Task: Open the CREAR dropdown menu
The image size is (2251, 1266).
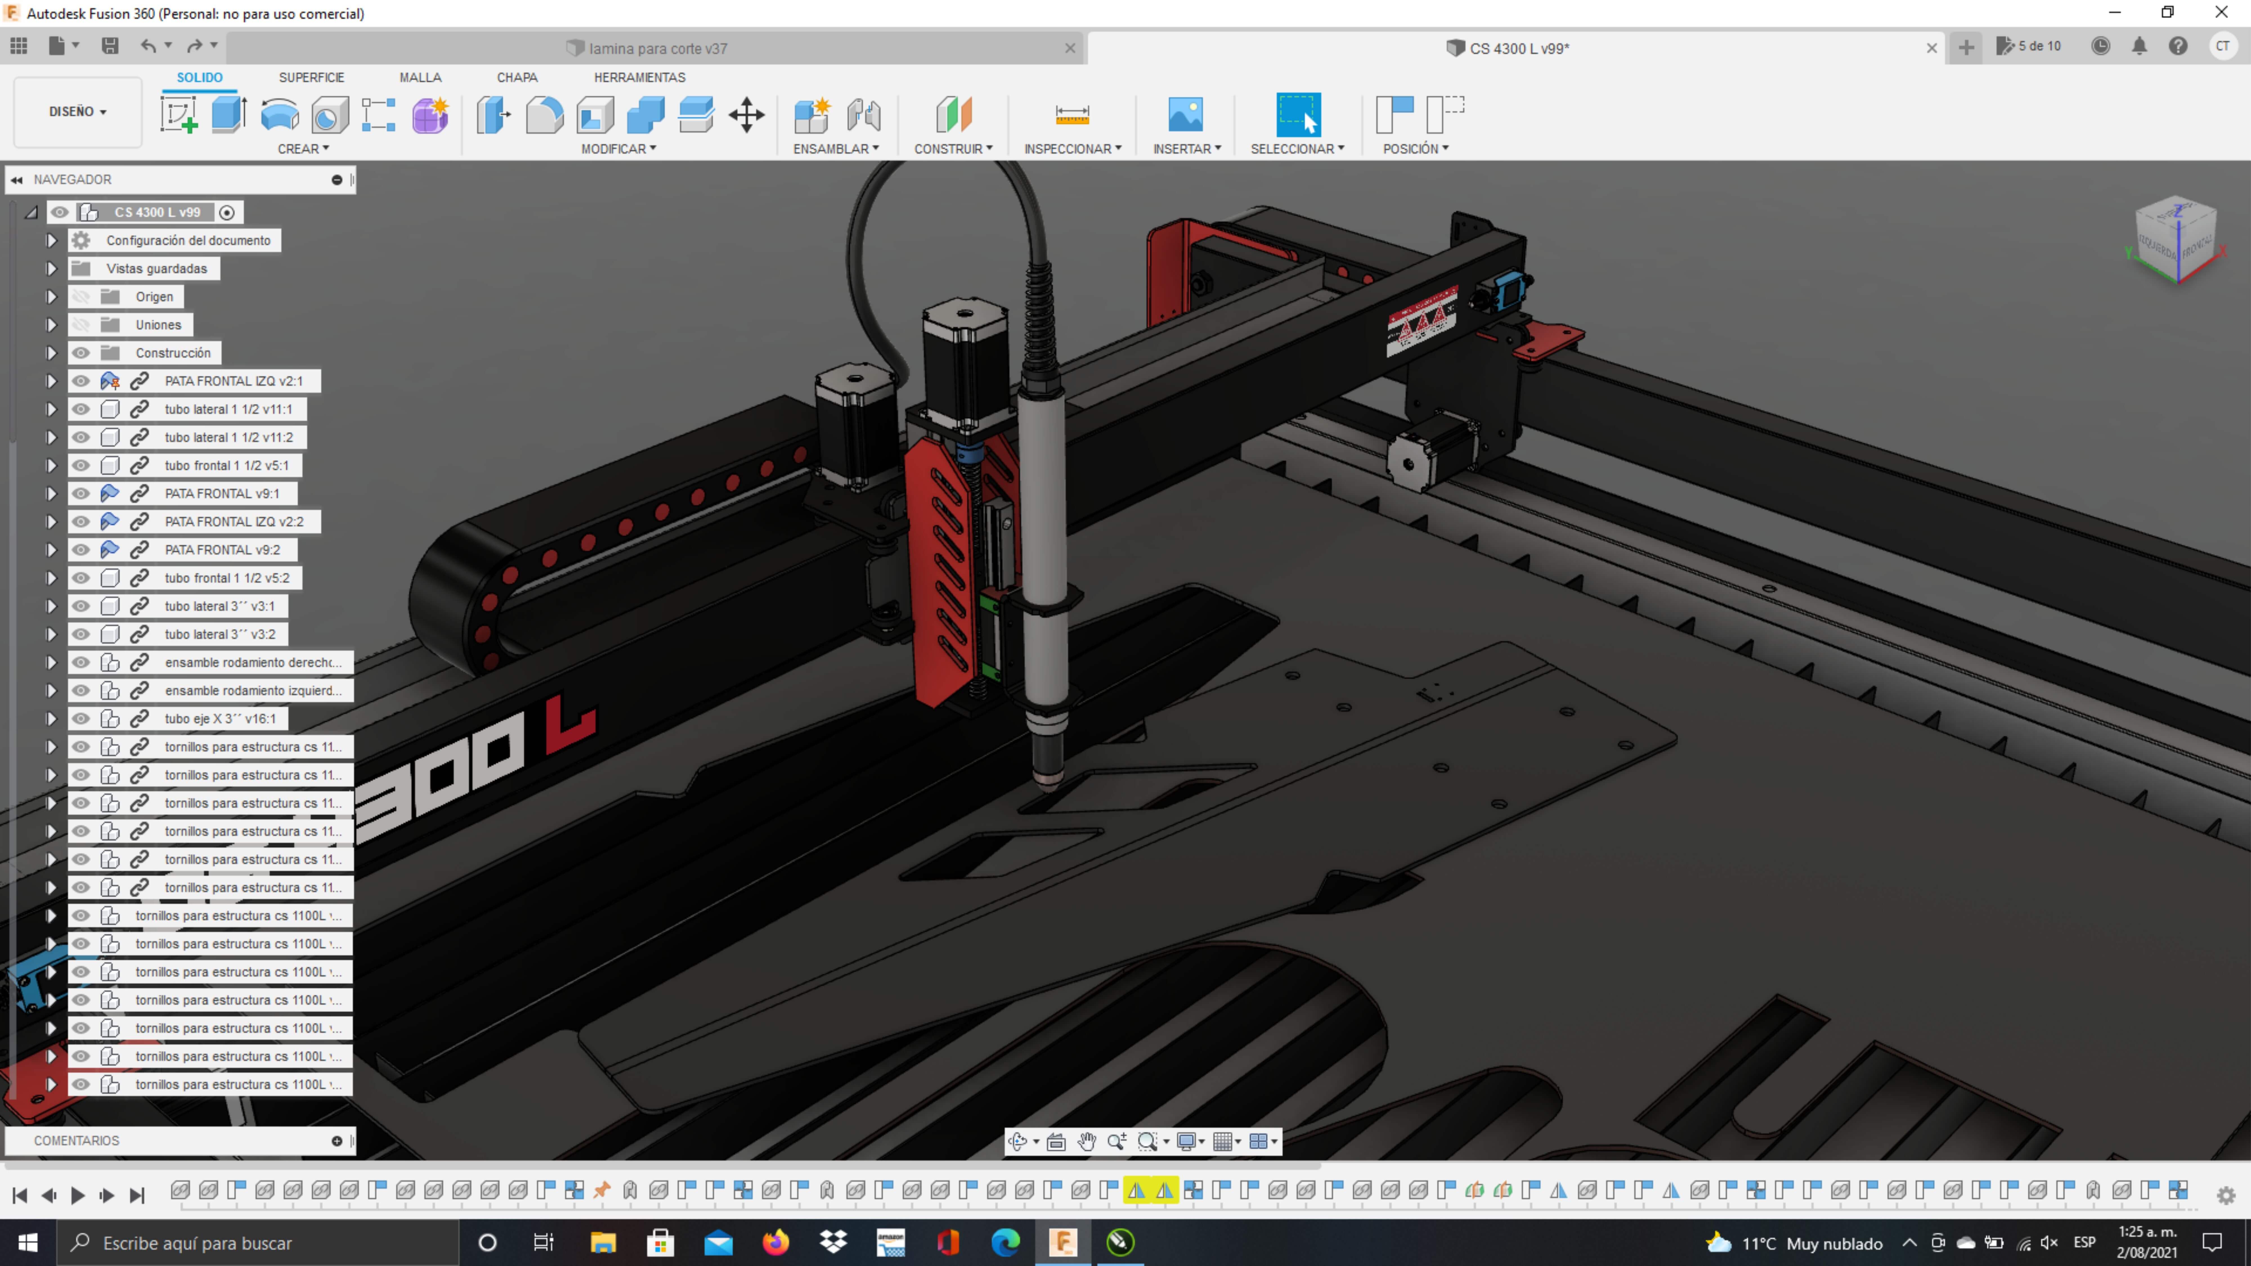Action: click(x=303, y=149)
